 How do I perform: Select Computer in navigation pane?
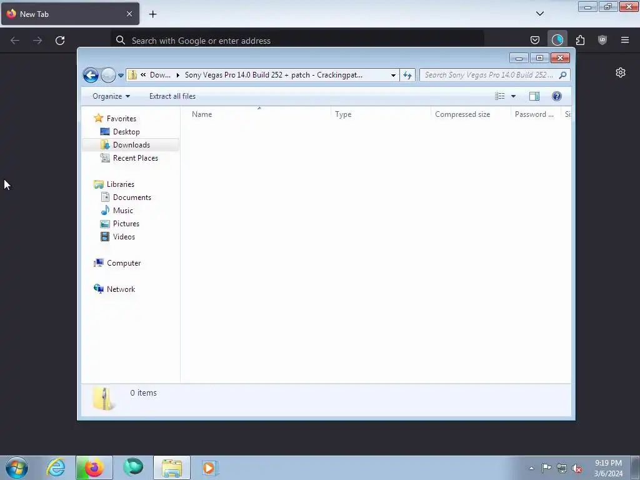coord(117,263)
